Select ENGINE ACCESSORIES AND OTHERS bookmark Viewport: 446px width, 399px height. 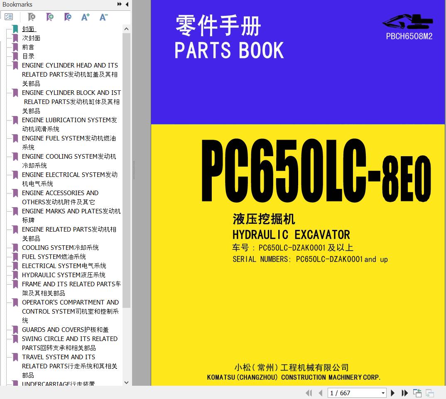(60, 197)
